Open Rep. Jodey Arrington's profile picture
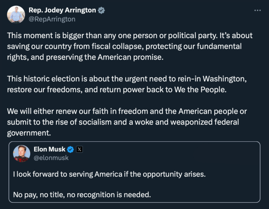Viewport: 269px width, 209px height. point(16,15)
